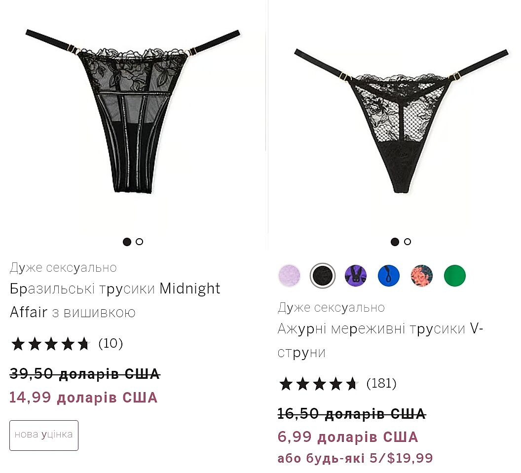The height and width of the screenshot is (473, 521).
Task: Pick the solid green color swatch
Action: tap(455, 276)
